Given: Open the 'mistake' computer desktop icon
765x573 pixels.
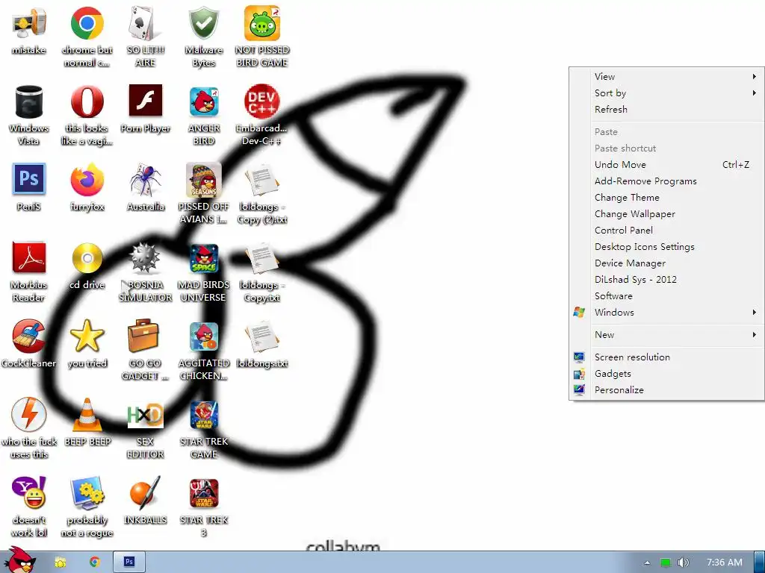Looking at the screenshot, I should (28, 31).
